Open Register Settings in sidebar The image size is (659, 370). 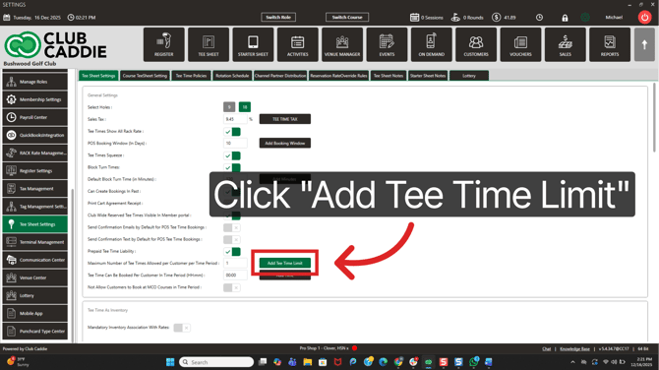(x=34, y=170)
